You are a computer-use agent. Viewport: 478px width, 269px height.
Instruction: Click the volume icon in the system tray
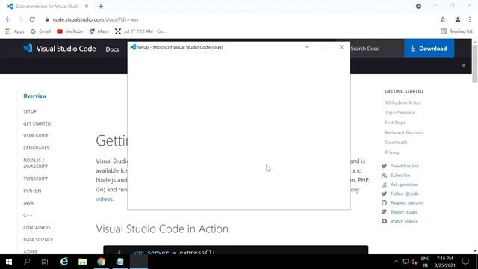(x=414, y=262)
